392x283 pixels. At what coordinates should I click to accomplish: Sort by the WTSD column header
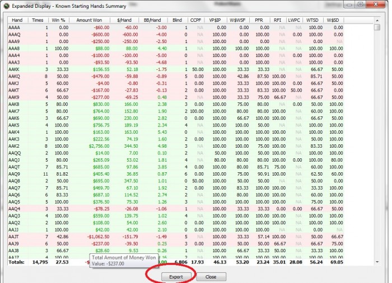[x=312, y=20]
